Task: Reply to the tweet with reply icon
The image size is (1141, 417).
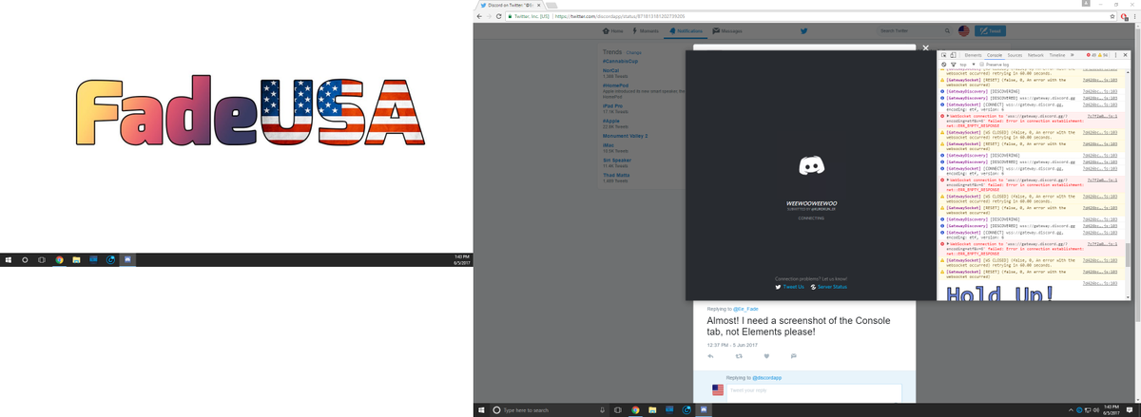Action: tap(710, 356)
